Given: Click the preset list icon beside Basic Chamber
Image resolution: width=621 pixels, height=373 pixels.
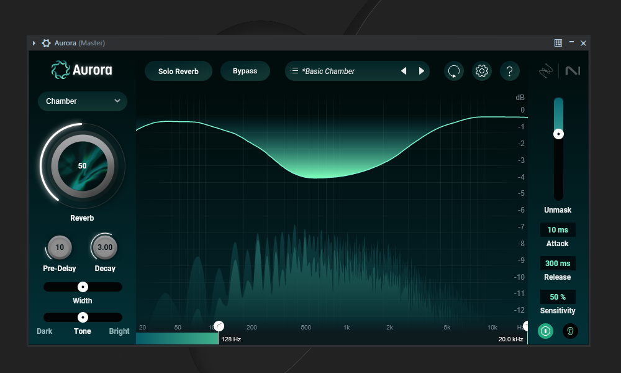Looking at the screenshot, I should (x=294, y=71).
